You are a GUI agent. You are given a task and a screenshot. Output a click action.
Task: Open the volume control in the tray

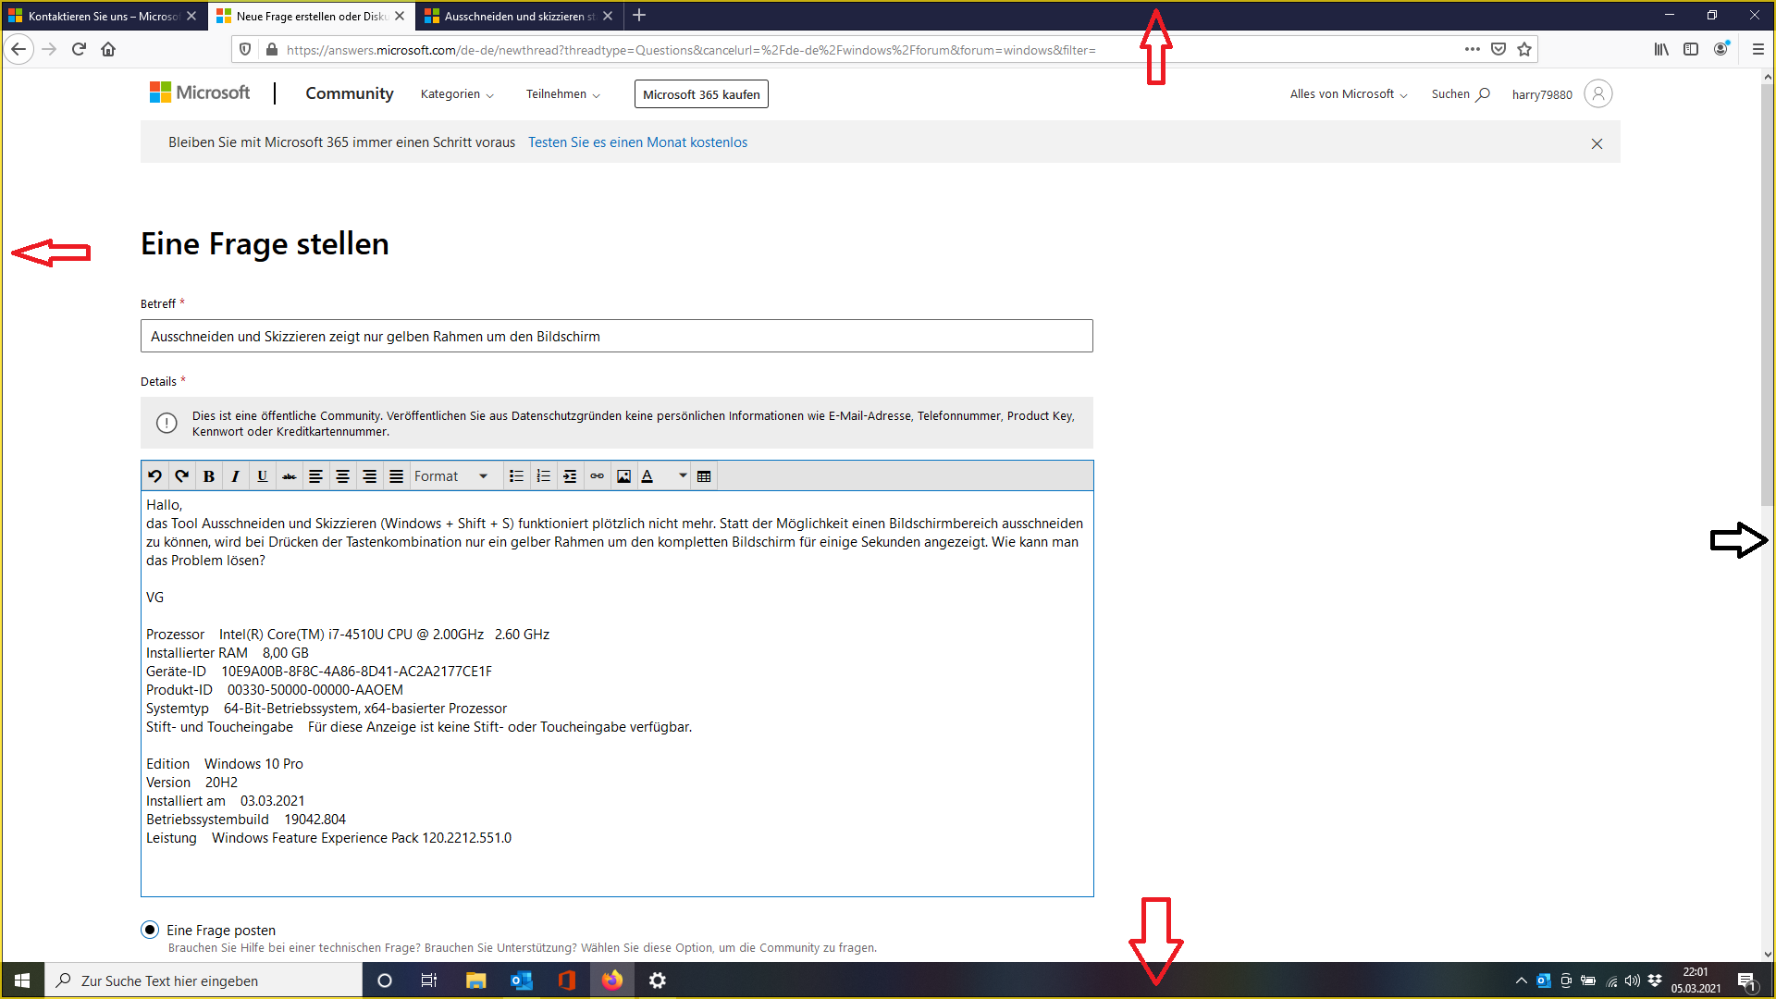pos(1632,980)
